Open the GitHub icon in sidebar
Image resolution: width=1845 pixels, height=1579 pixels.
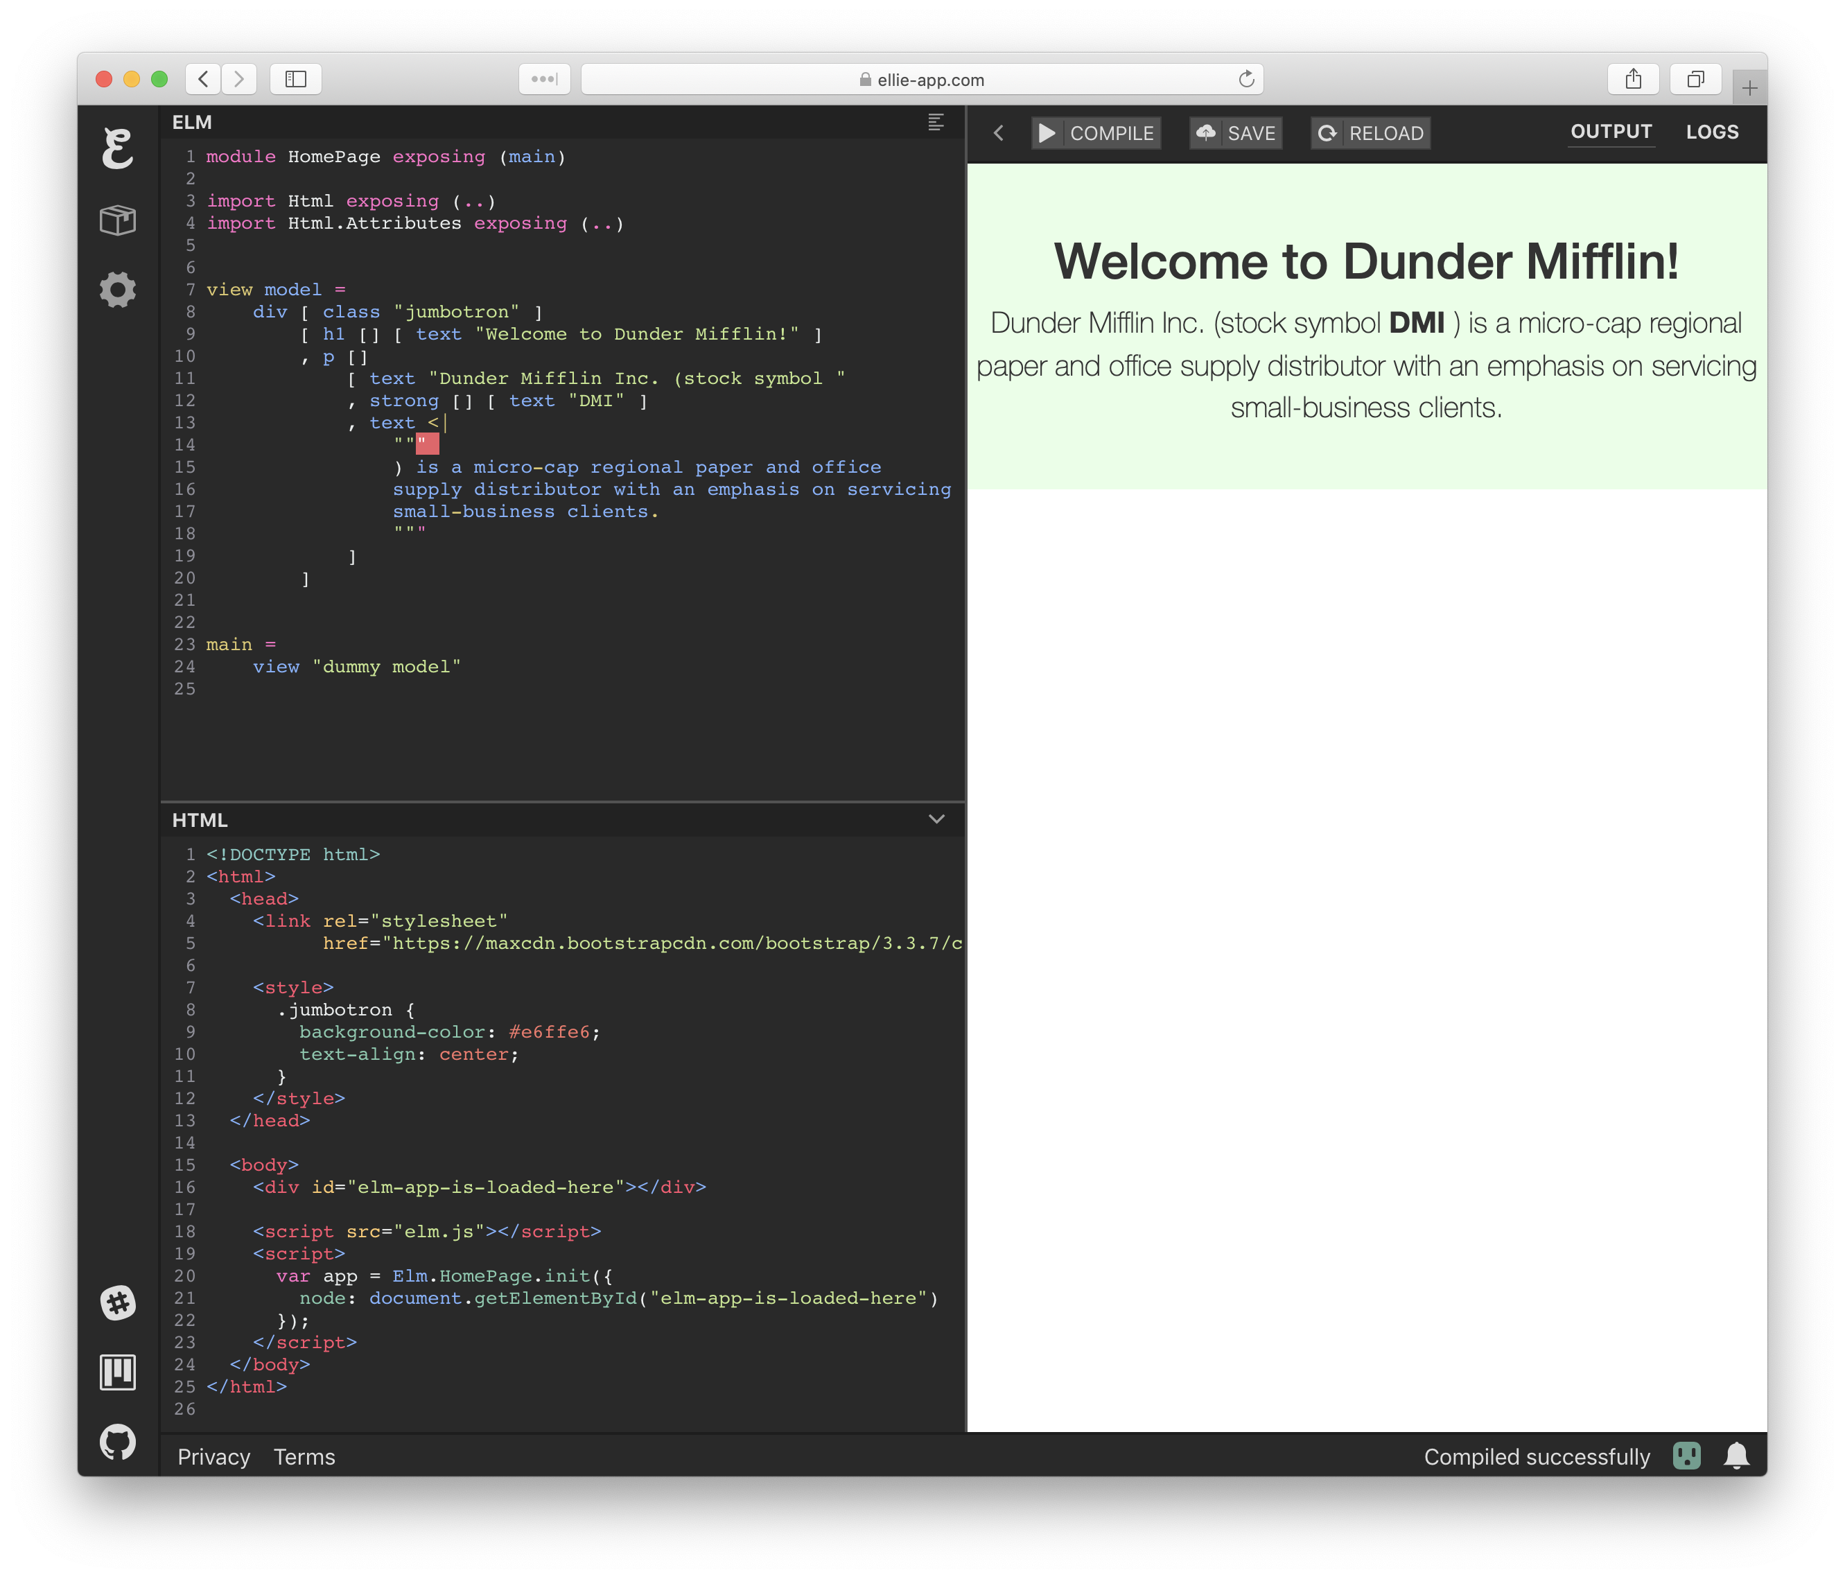click(x=118, y=1442)
